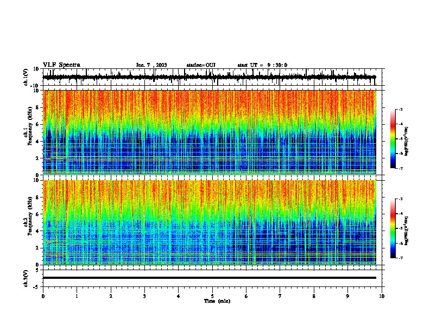Click the ch.2 "Frequency (kHz)" axis label
The width and height of the screenshot is (430, 332).
[30, 216]
